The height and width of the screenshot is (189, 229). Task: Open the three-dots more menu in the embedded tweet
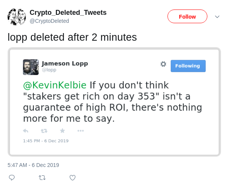[x=81, y=131]
